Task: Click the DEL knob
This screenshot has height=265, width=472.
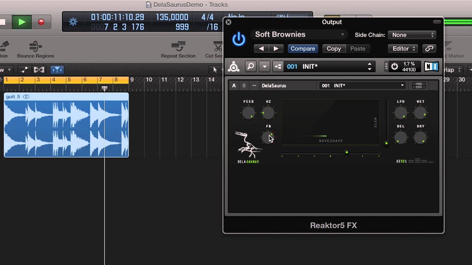Action: (x=400, y=138)
